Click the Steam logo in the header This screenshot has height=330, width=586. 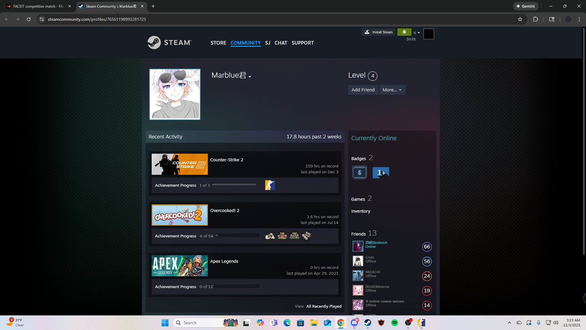click(169, 43)
